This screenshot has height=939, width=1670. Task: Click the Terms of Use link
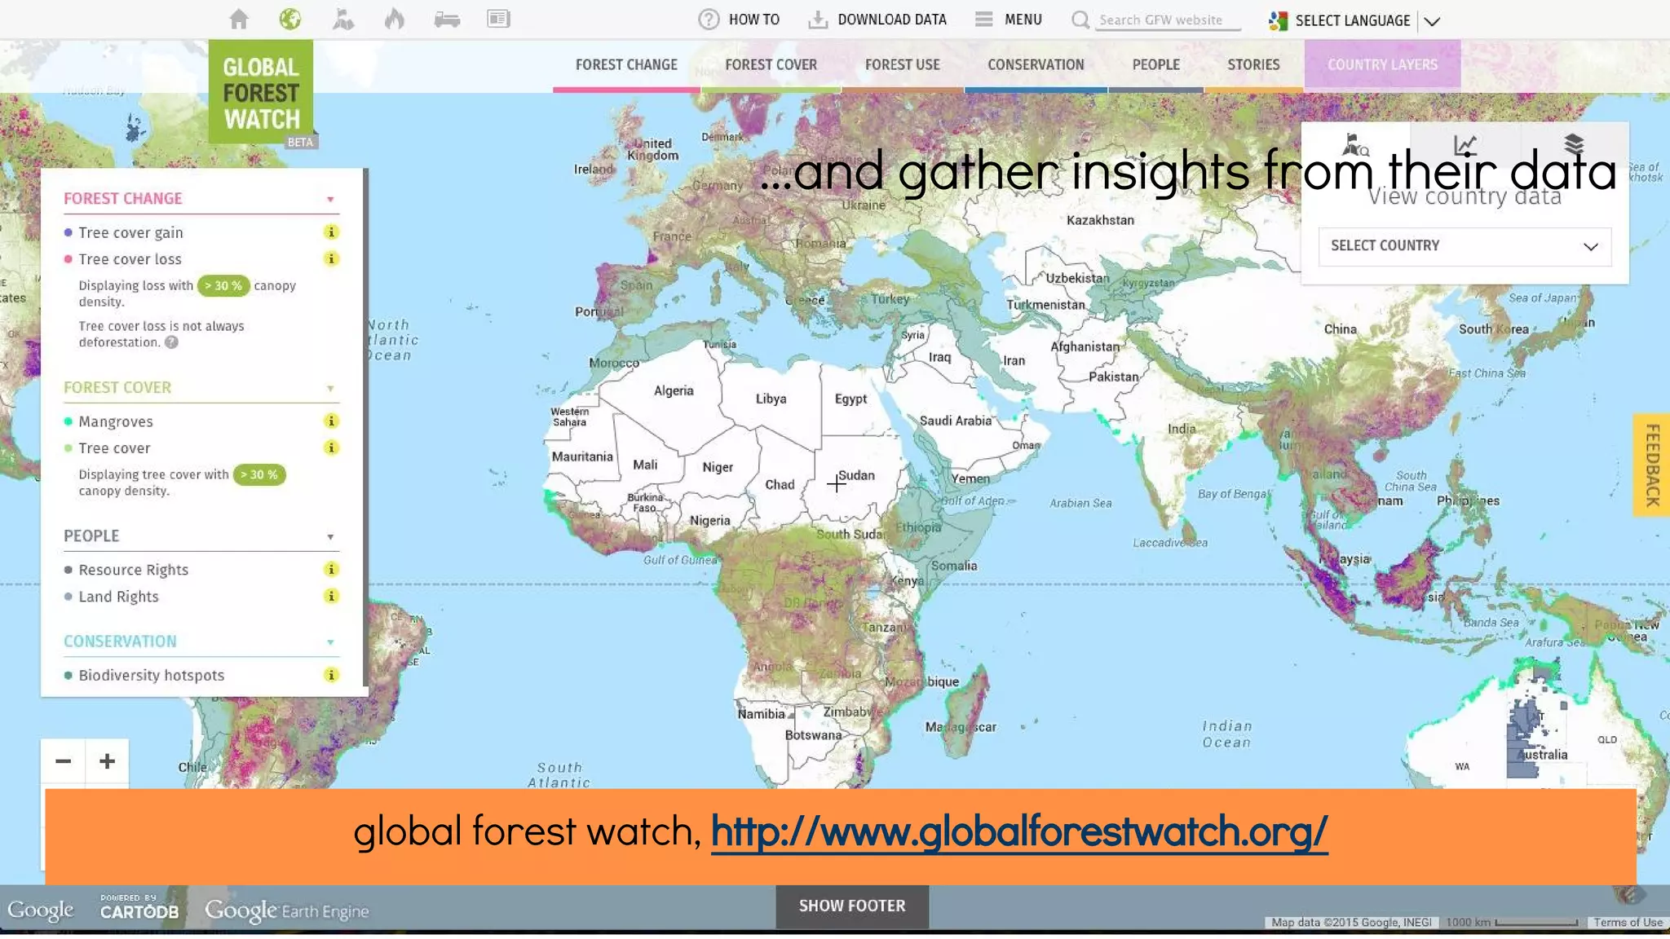(x=1628, y=923)
